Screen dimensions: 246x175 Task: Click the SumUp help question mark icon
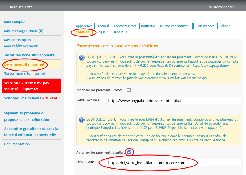[81, 120]
